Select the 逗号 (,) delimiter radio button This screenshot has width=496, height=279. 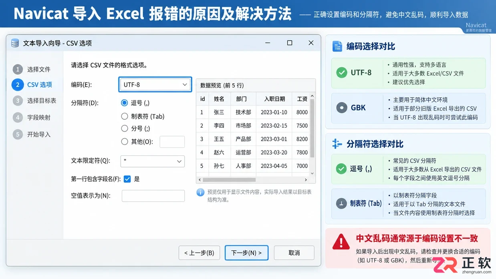point(124,103)
